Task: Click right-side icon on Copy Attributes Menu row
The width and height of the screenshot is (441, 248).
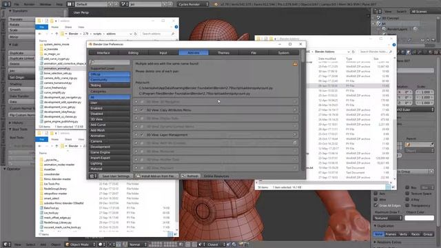Action: [x=295, y=110]
